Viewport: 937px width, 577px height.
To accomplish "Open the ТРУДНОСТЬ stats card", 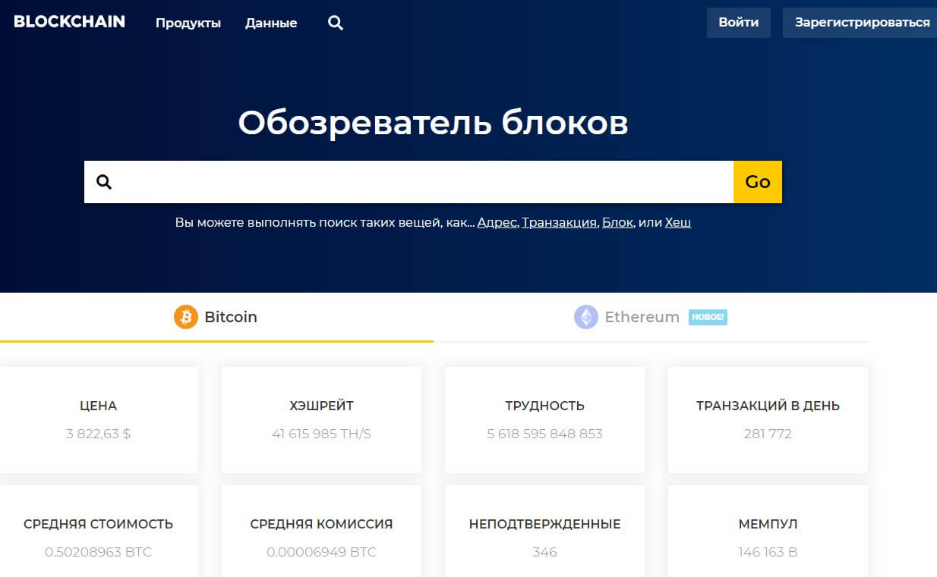I will [544, 420].
